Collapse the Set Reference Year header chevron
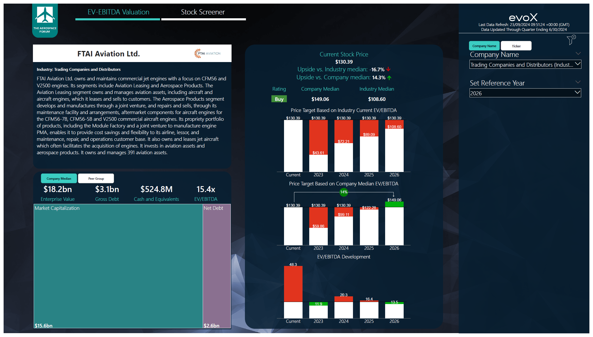The width and height of the screenshot is (593, 337). tap(578, 82)
